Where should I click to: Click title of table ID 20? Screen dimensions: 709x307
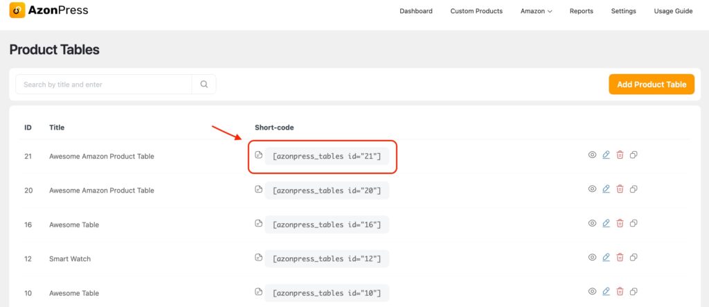click(x=102, y=191)
